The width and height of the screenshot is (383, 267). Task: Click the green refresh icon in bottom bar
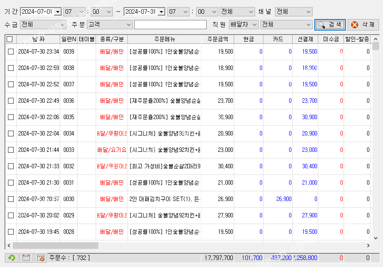click(x=12, y=258)
